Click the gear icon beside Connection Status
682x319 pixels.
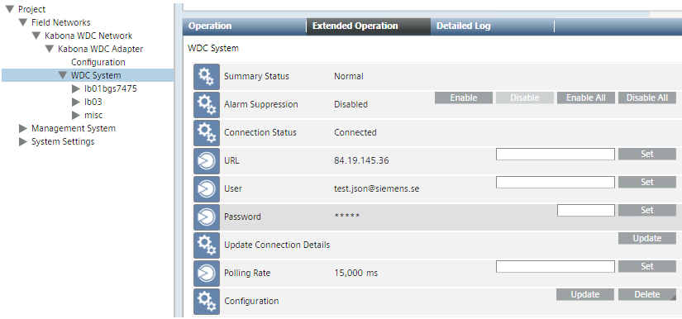point(207,132)
